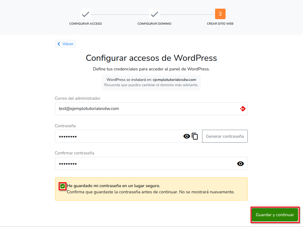303x227 pixels.
Task: Click the Configurar Acceso step checkmark icon
Action: (x=85, y=14)
